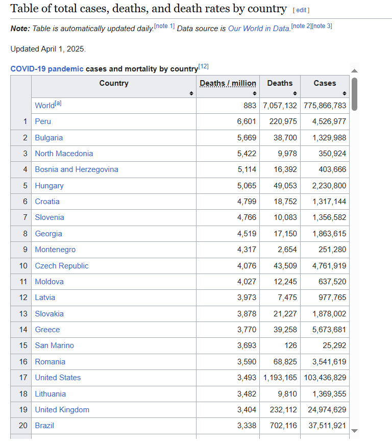Sort by Deaths column arrows

[295, 93]
